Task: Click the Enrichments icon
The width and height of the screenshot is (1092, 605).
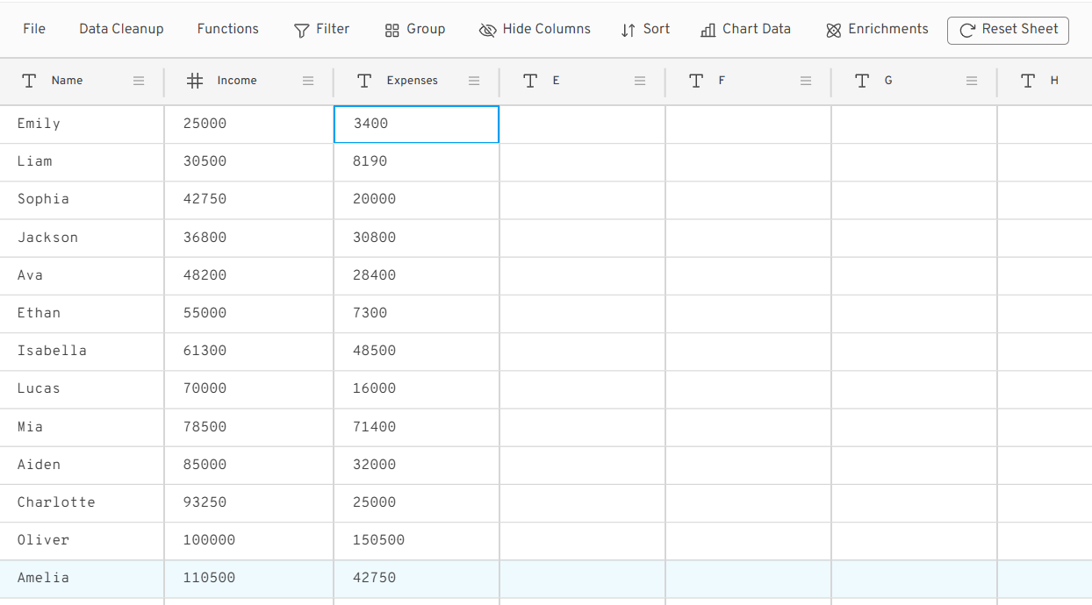Action: (832, 29)
